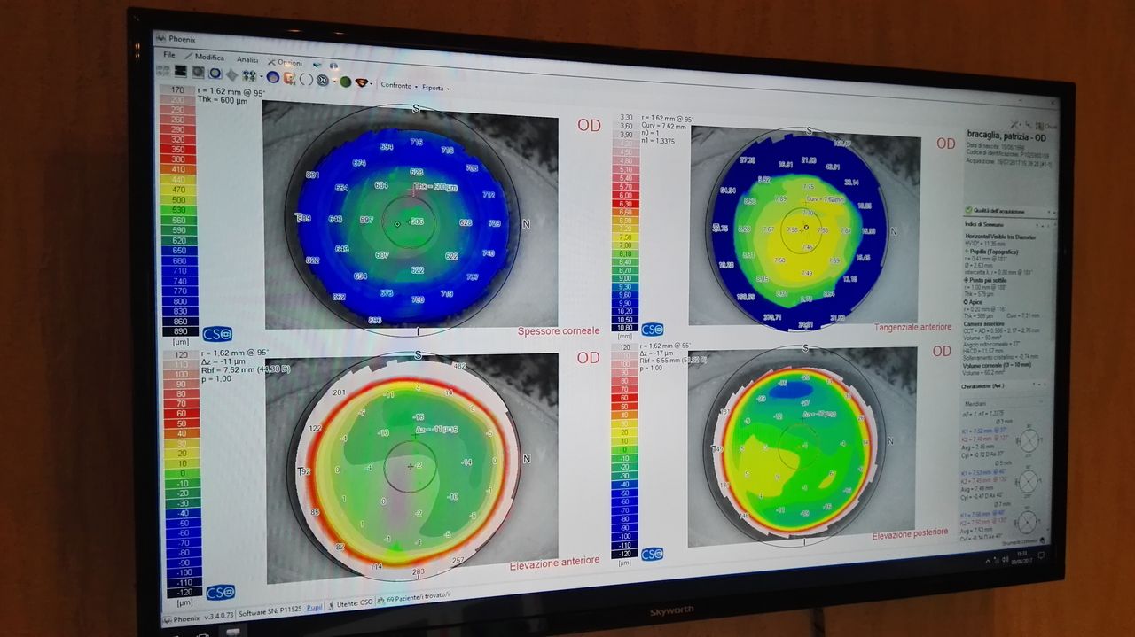Click the four-eyes comparison toolbar icon

coord(249,75)
